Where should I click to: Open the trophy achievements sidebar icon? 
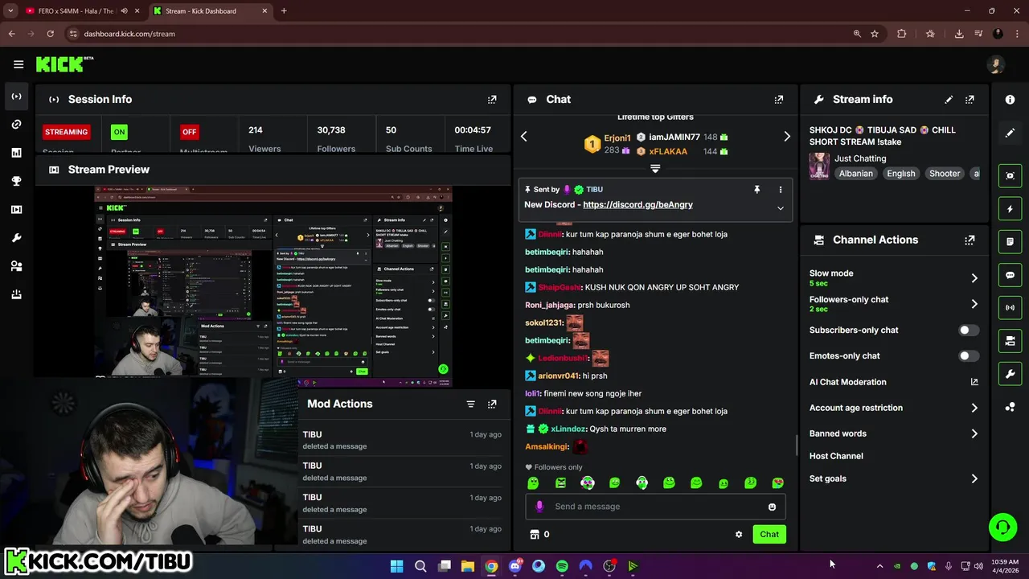[16, 181]
